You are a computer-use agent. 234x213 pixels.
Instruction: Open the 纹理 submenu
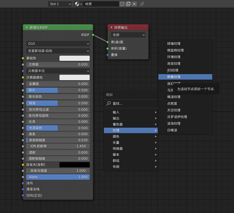[x=131, y=130]
